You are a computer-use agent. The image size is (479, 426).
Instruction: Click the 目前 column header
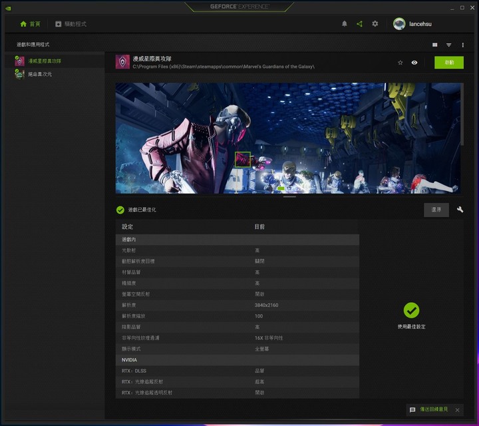tap(259, 227)
